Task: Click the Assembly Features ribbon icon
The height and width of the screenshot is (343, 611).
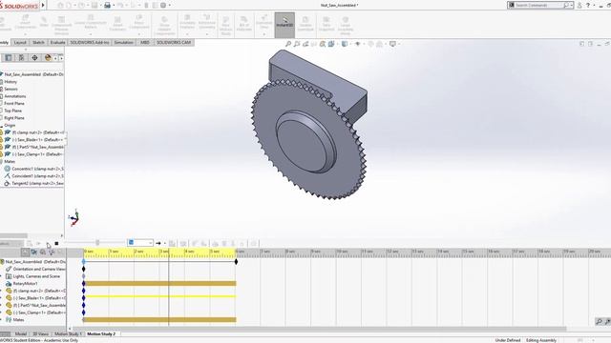Action: (187, 23)
